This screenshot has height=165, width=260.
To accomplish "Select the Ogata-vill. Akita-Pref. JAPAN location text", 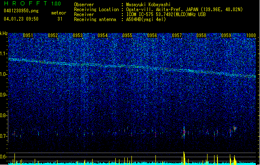I will point(184,9).
